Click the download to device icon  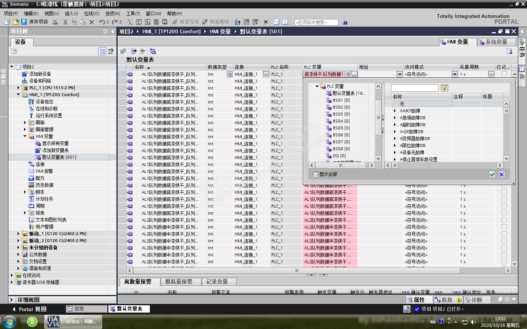coord(139,22)
